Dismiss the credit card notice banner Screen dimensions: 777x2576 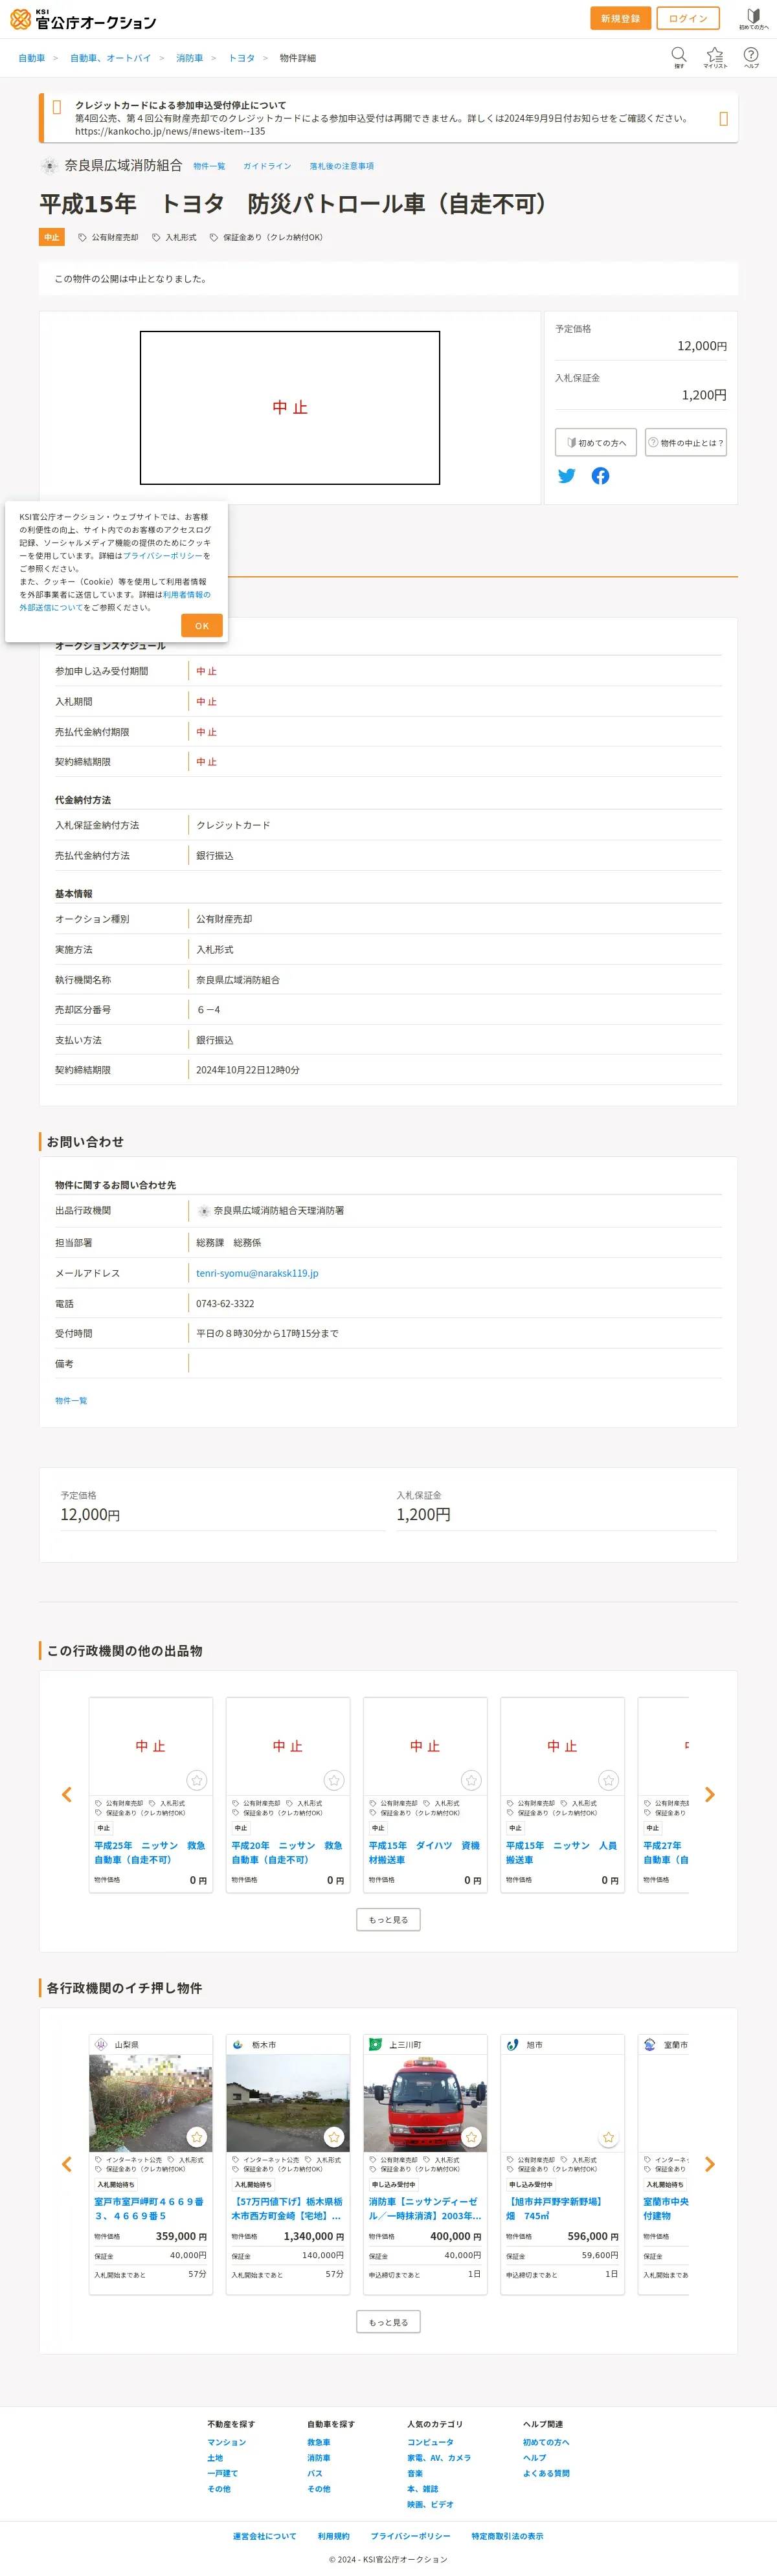[x=723, y=119]
